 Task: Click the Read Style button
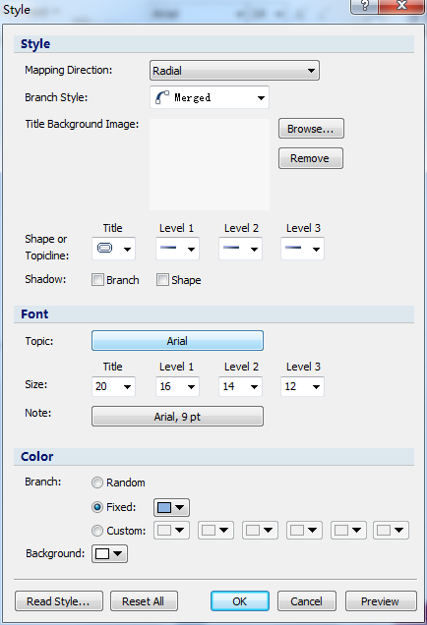click(x=59, y=601)
